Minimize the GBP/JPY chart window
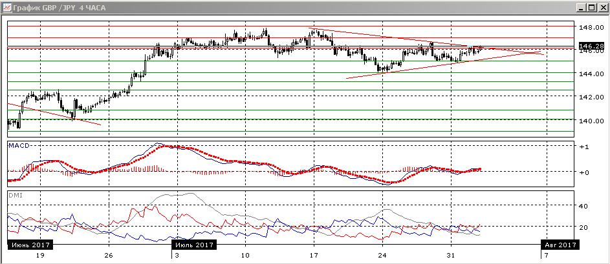The width and height of the screenshot is (610, 264). 582,7
